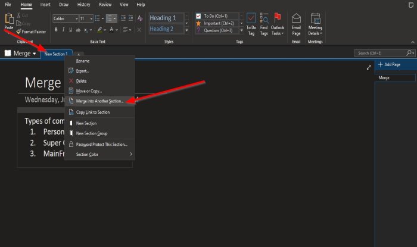Click the paragraph alignment icon
417x247 pixels.
tap(125, 30)
